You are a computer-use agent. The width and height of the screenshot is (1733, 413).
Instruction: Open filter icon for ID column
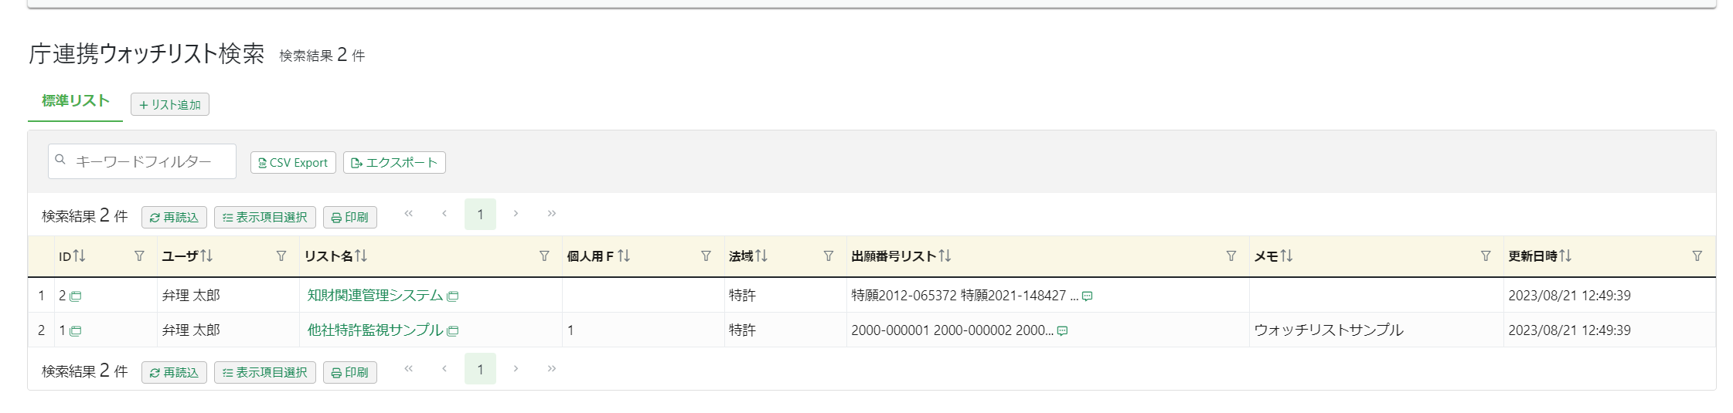139,256
